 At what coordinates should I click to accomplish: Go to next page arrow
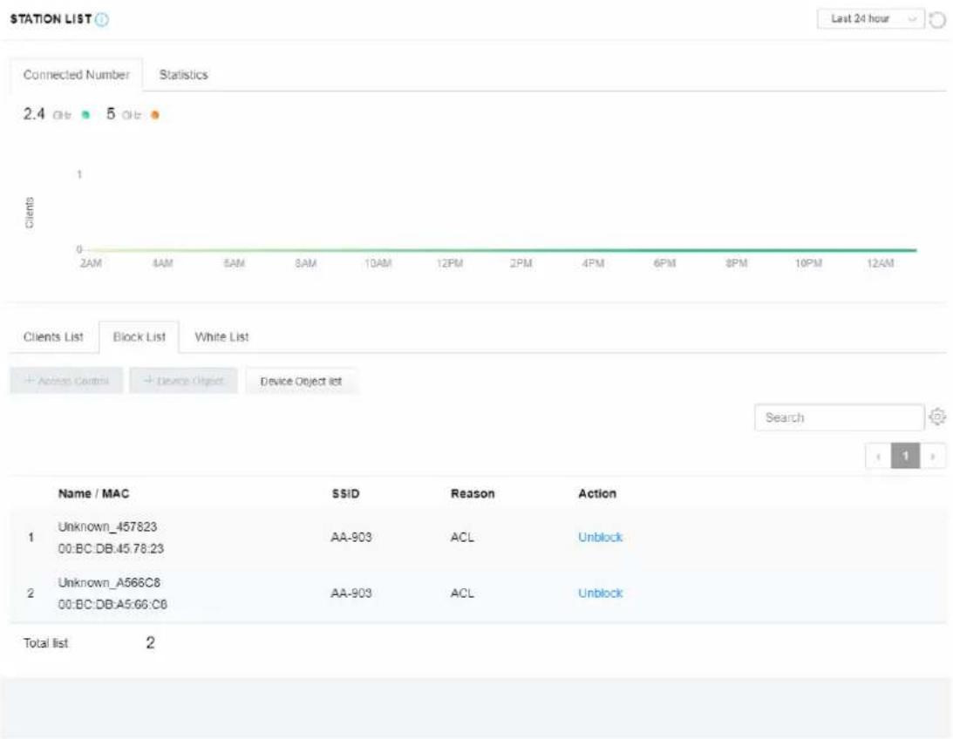tap(932, 456)
